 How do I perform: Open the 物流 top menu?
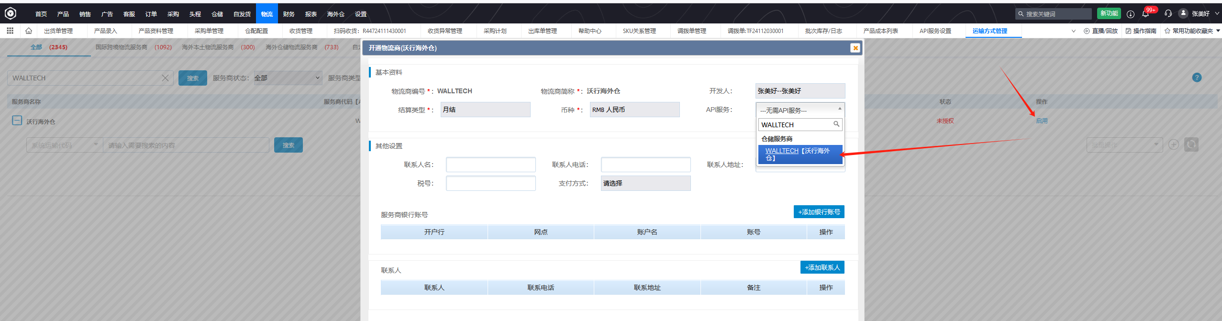267,14
